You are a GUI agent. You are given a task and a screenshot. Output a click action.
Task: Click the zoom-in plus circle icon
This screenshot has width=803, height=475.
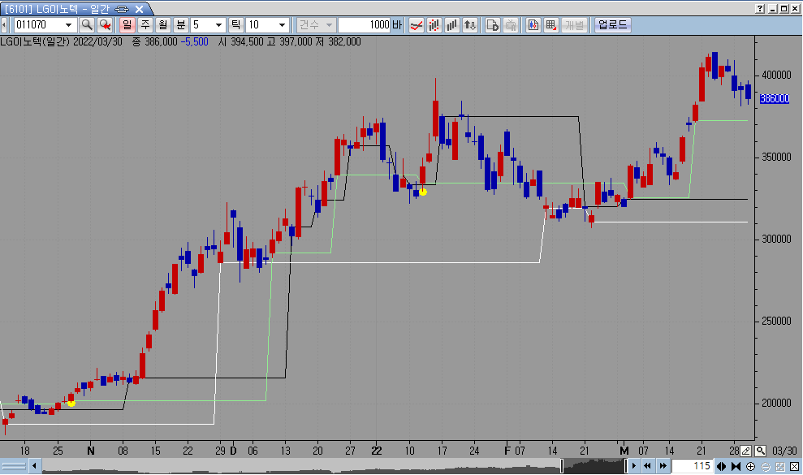[750, 466]
